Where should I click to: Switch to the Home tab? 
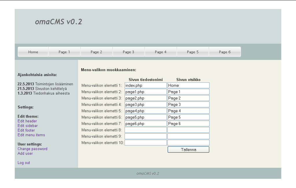pyautogui.click(x=33, y=51)
